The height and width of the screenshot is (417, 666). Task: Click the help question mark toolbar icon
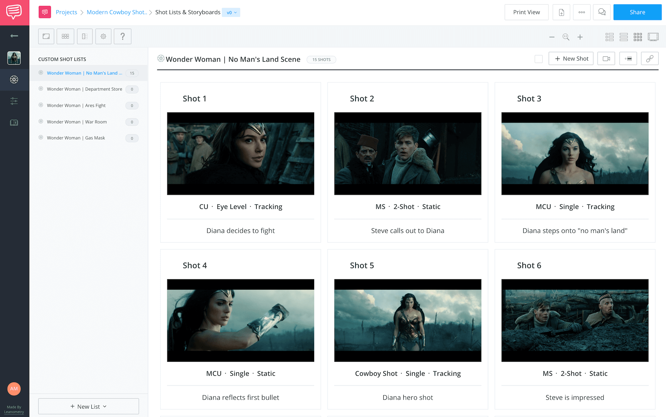click(122, 37)
